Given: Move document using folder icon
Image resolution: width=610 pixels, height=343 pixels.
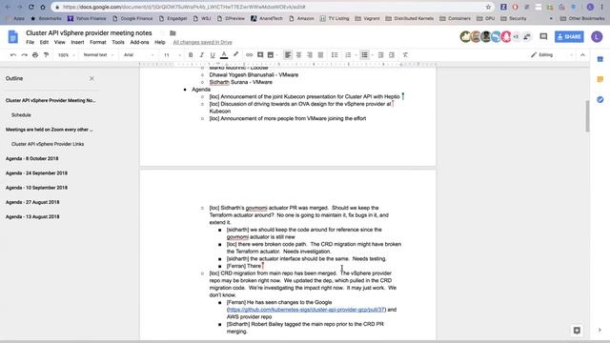Looking at the screenshot, I should [x=173, y=33].
